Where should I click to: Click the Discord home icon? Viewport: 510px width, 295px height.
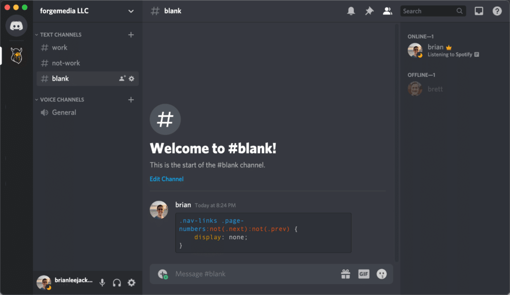(x=16, y=26)
